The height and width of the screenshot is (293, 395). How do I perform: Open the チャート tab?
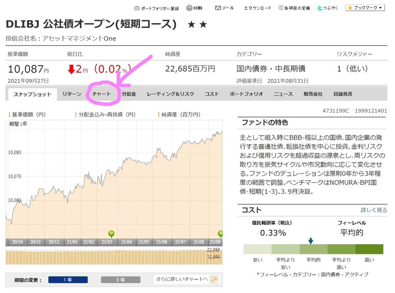[101, 94]
